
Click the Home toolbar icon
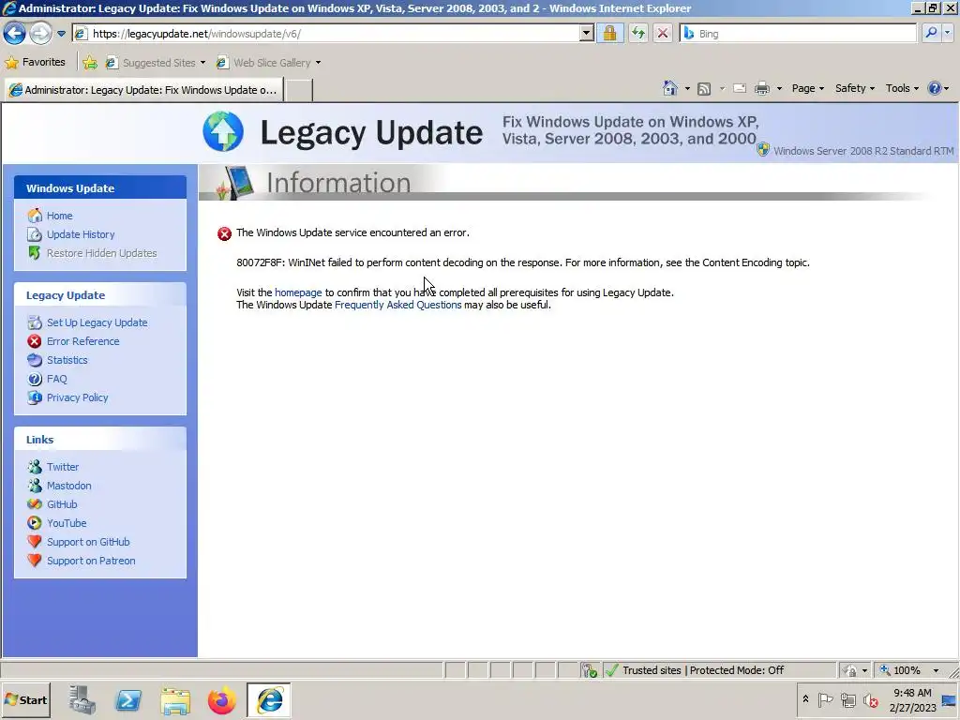coord(669,88)
